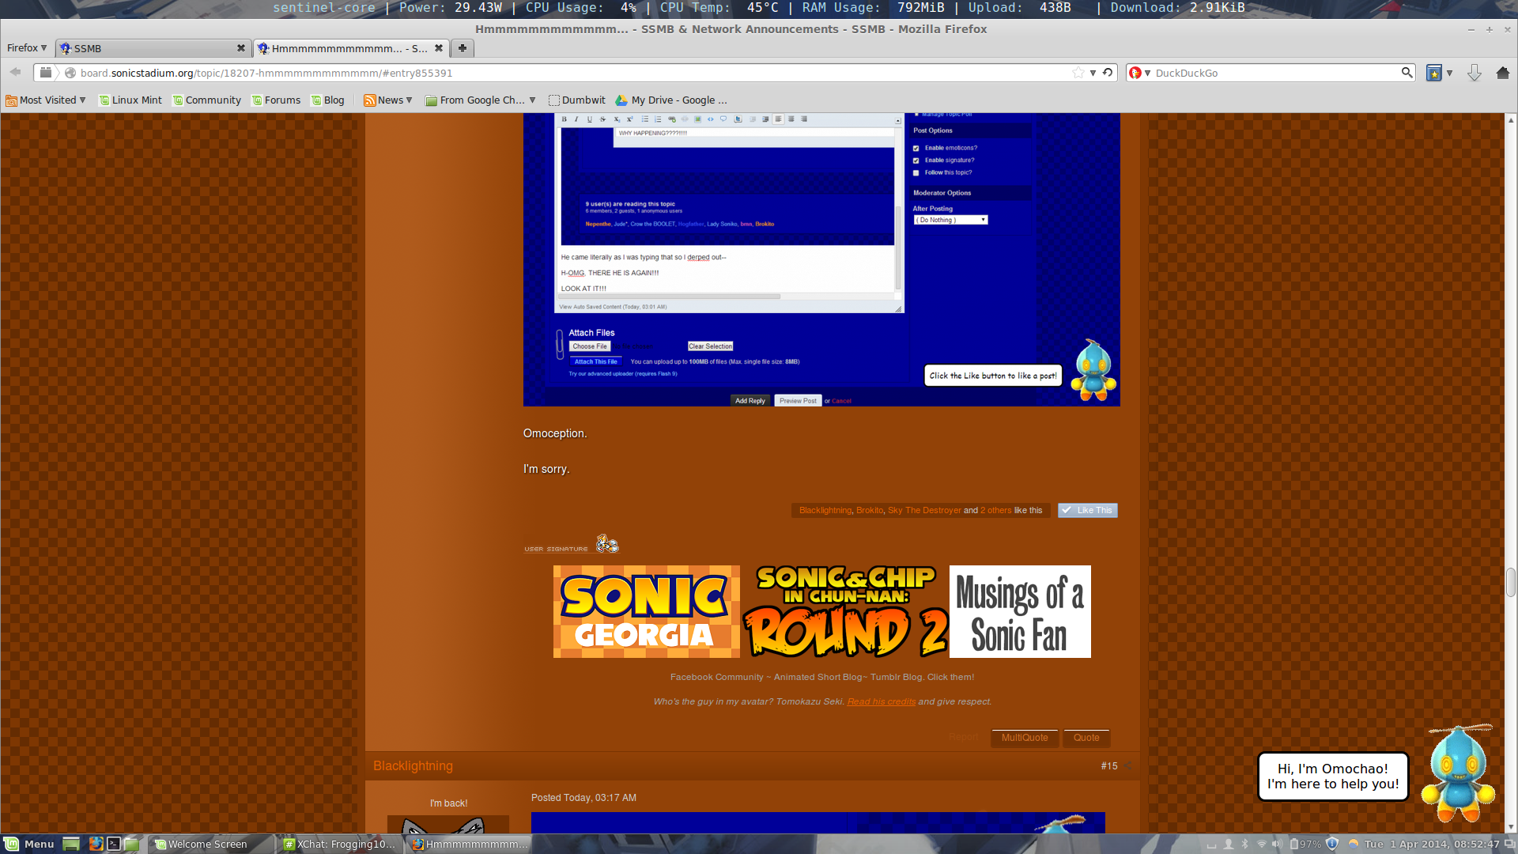Open the Linux Mint Menu button

pos(29,844)
